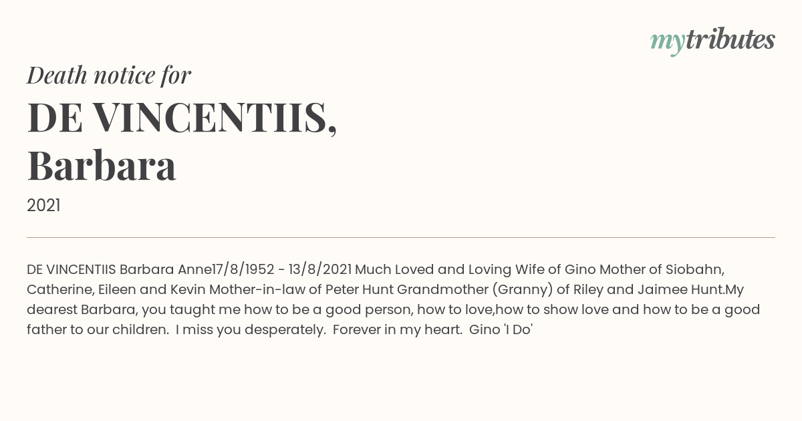Click 'how to be a good person' text
The height and width of the screenshot is (421, 802).
pyautogui.click(x=325, y=310)
